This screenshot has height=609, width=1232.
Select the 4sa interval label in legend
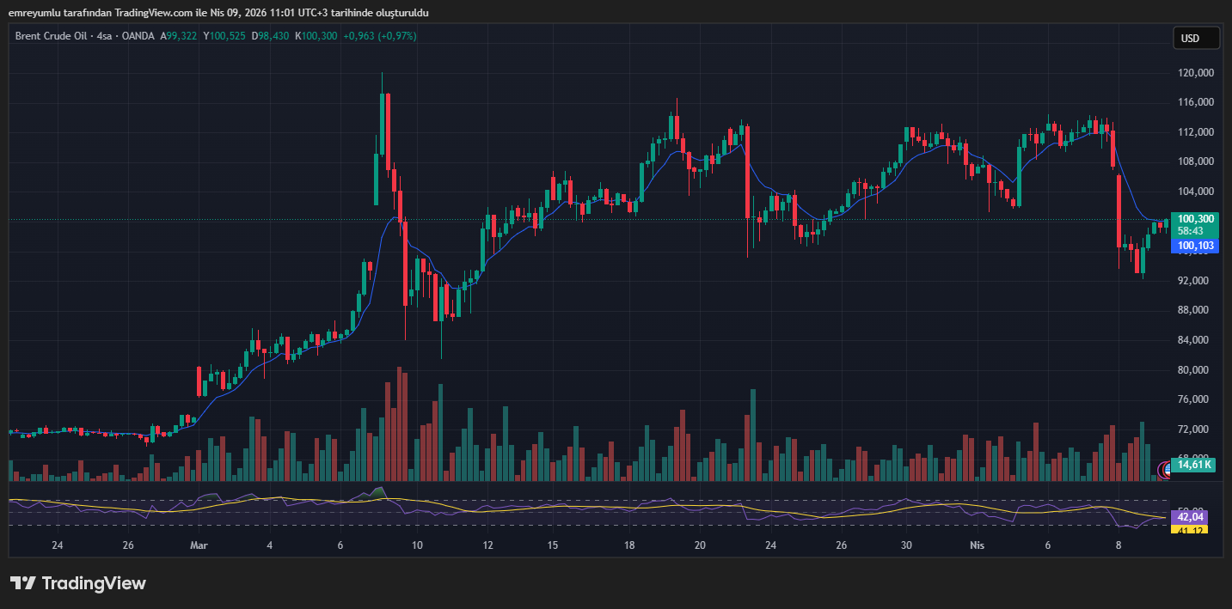coord(105,36)
